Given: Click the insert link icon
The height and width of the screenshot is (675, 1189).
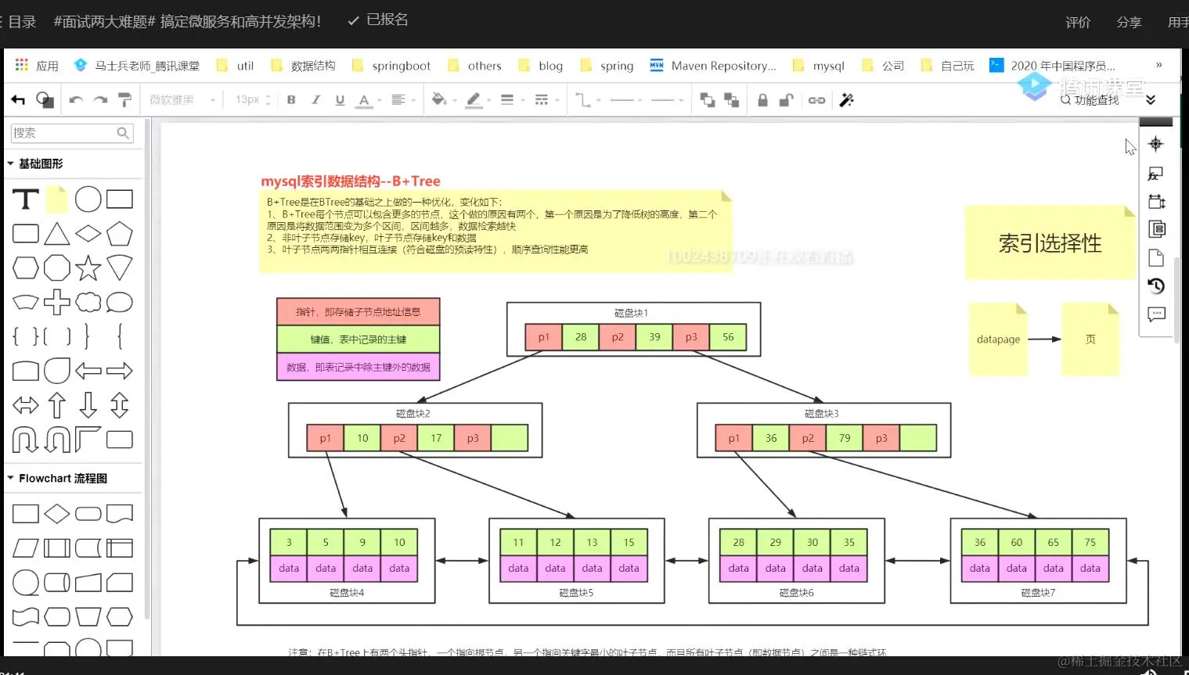Looking at the screenshot, I should click(x=816, y=99).
